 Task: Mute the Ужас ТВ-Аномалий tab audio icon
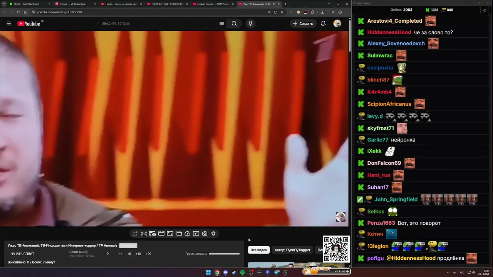pyautogui.click(x=274, y=4)
